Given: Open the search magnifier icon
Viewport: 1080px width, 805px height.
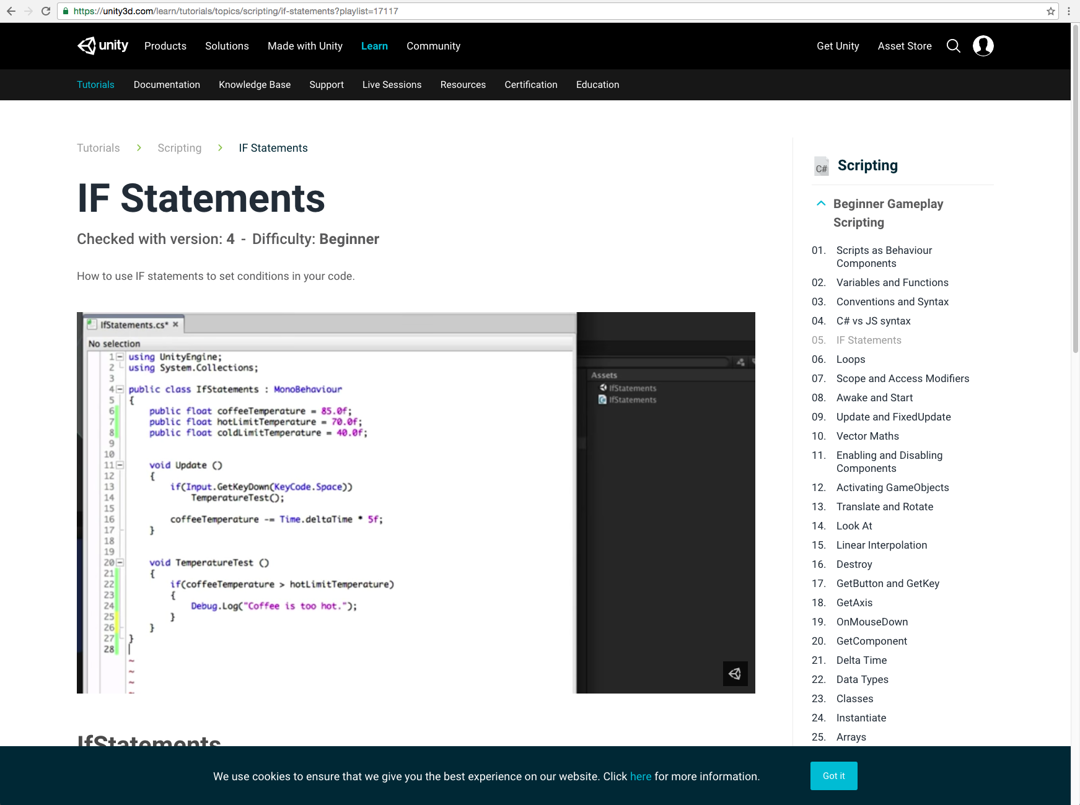Looking at the screenshot, I should pyautogui.click(x=954, y=46).
